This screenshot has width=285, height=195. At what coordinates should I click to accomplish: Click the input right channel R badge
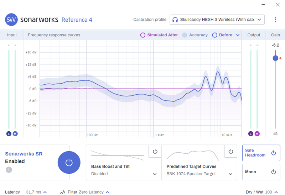pos(15,134)
